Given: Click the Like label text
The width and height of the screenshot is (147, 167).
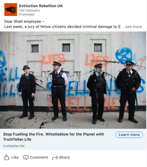Looking at the screenshot, I should [15, 157].
